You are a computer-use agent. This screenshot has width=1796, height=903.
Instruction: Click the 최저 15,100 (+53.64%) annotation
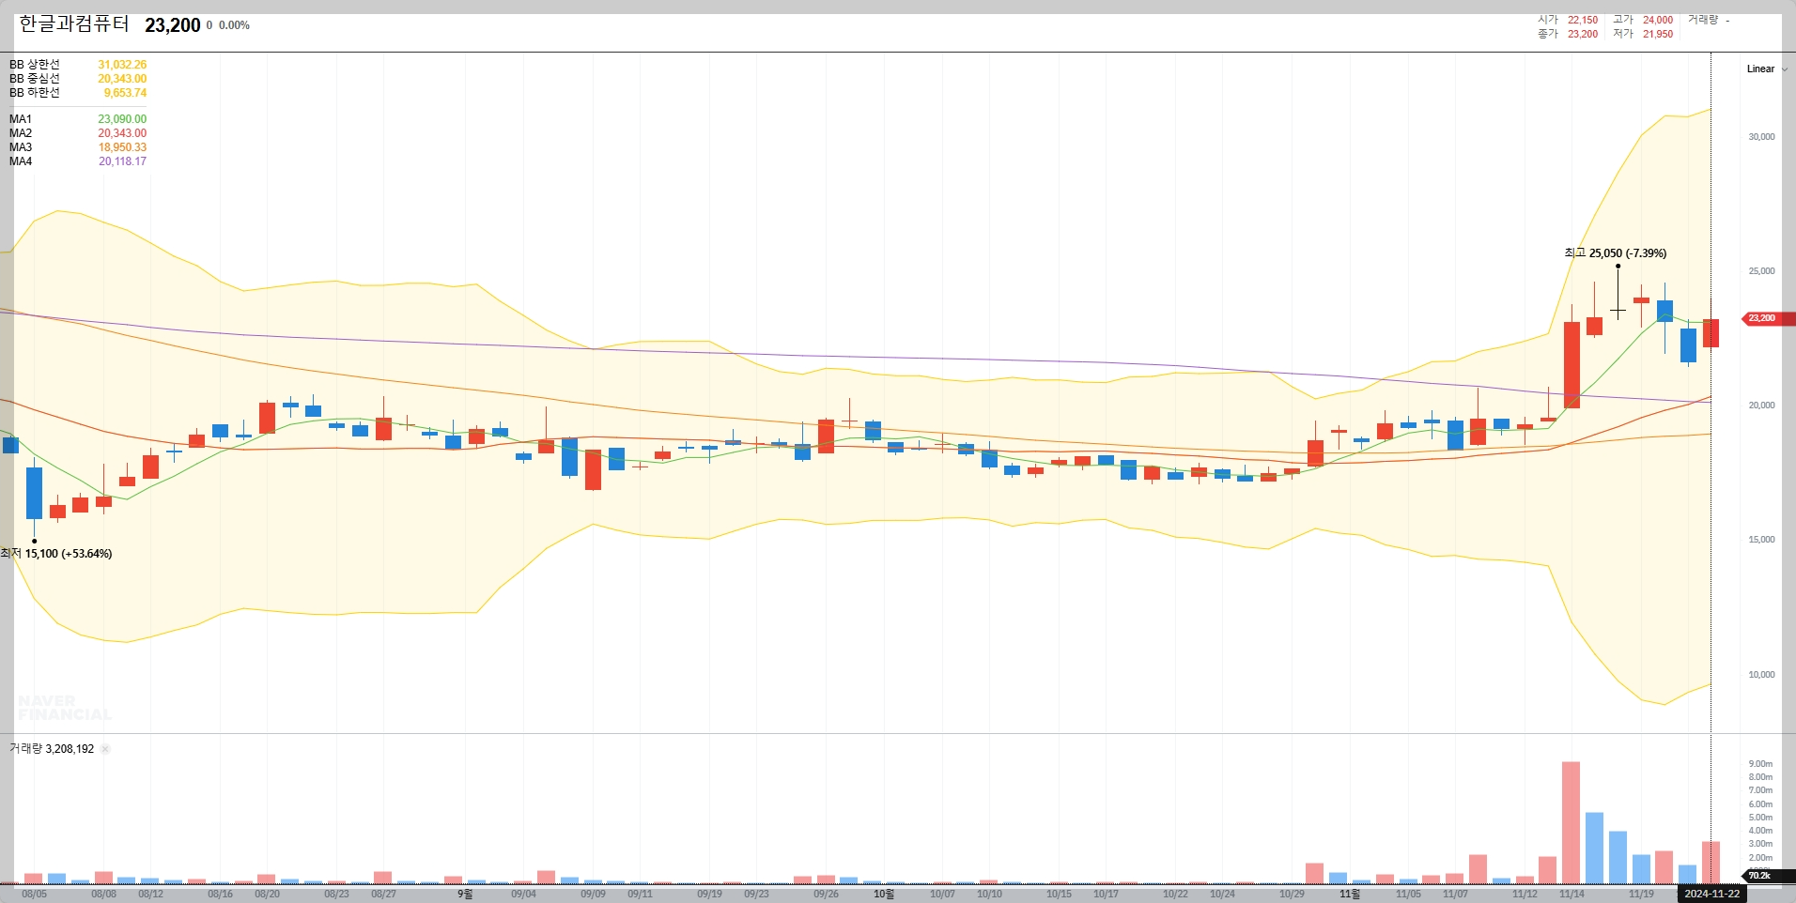tap(56, 554)
